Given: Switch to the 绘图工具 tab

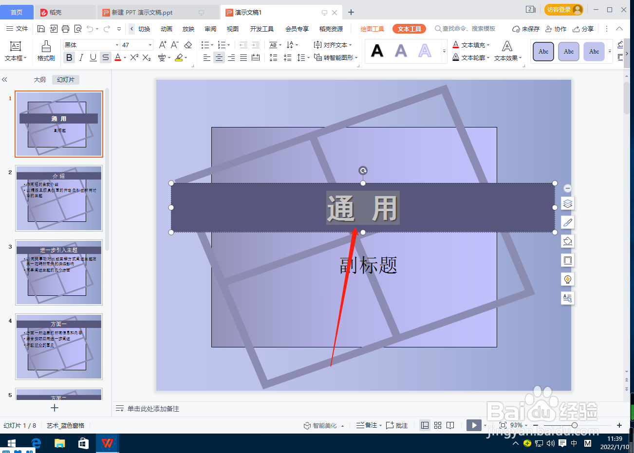Looking at the screenshot, I should click(x=373, y=29).
